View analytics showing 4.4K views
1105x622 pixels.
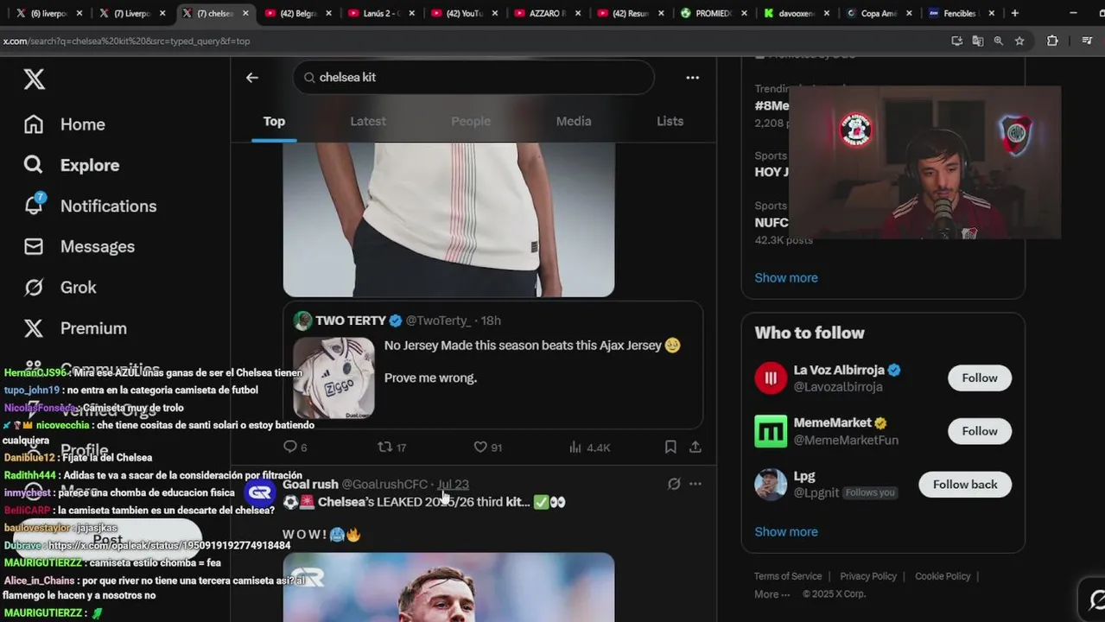pos(589,447)
